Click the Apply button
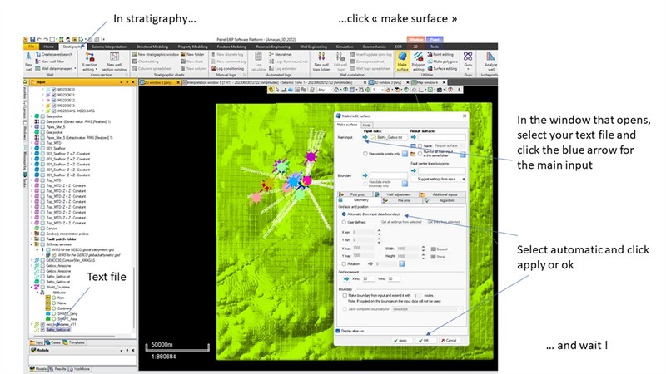 (x=401, y=340)
